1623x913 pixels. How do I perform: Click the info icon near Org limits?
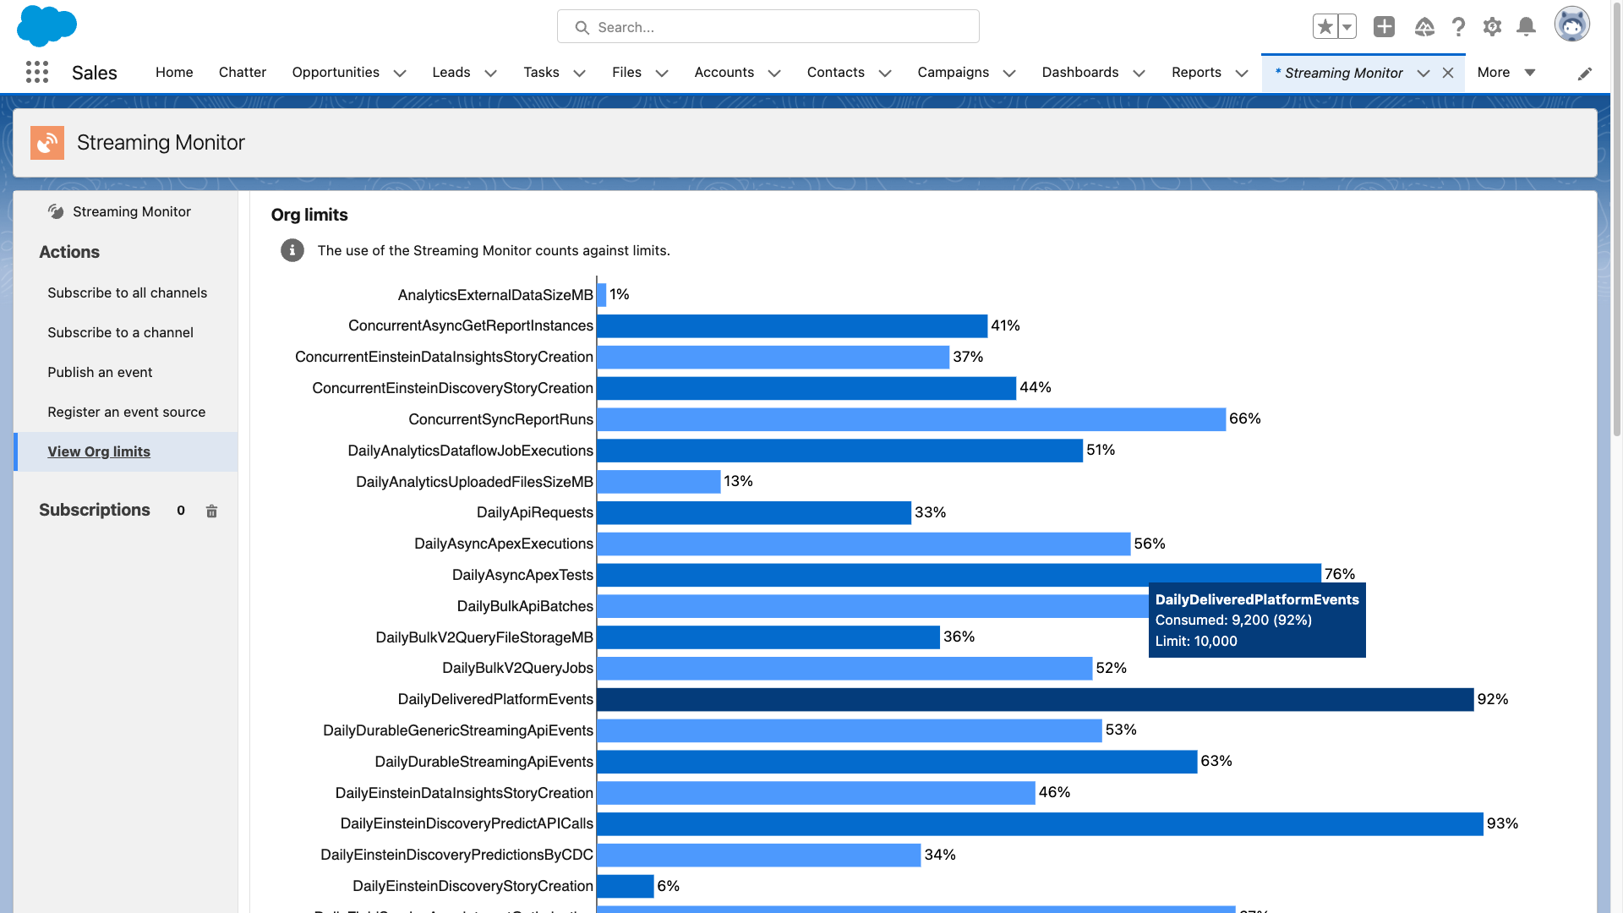292,249
